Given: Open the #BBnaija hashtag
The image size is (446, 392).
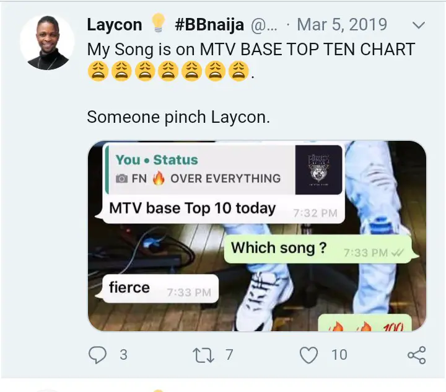Looking at the screenshot, I should 209,25.
